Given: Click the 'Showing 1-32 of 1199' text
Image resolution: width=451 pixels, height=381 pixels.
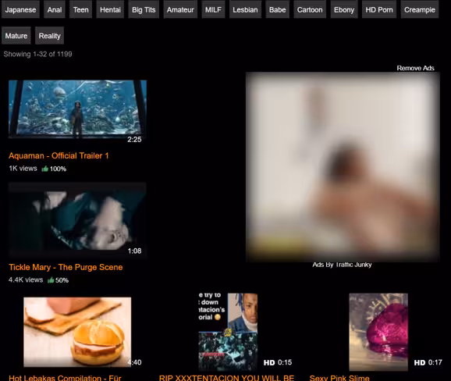Looking at the screenshot, I should click(x=37, y=54).
